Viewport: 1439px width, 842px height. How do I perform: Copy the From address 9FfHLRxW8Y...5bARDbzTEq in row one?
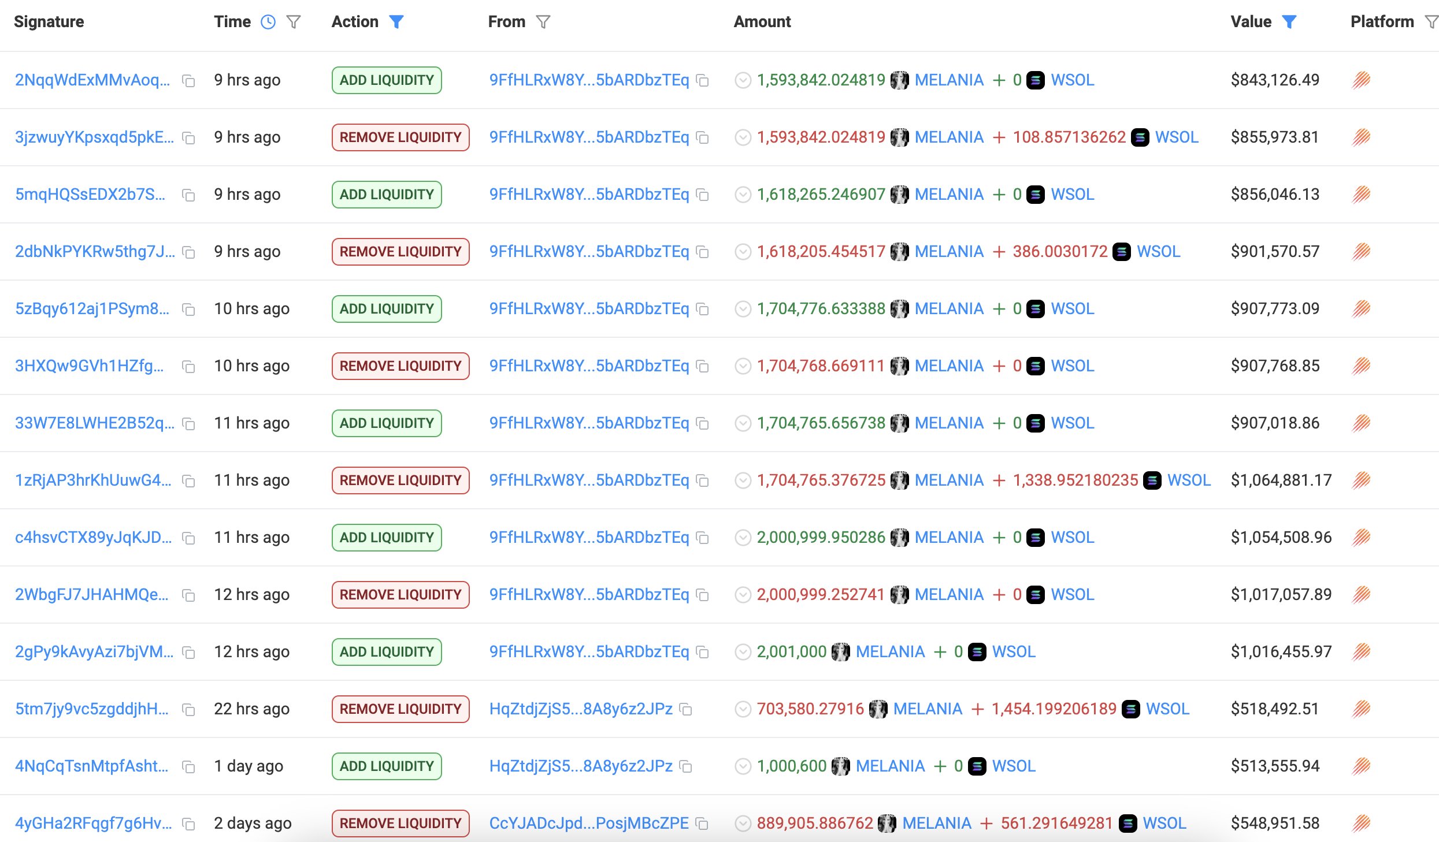pyautogui.click(x=703, y=81)
